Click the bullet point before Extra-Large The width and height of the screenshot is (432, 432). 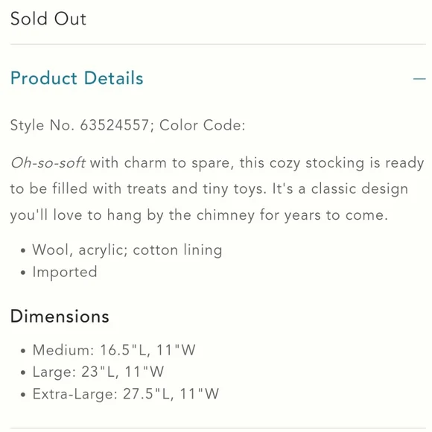click(23, 395)
